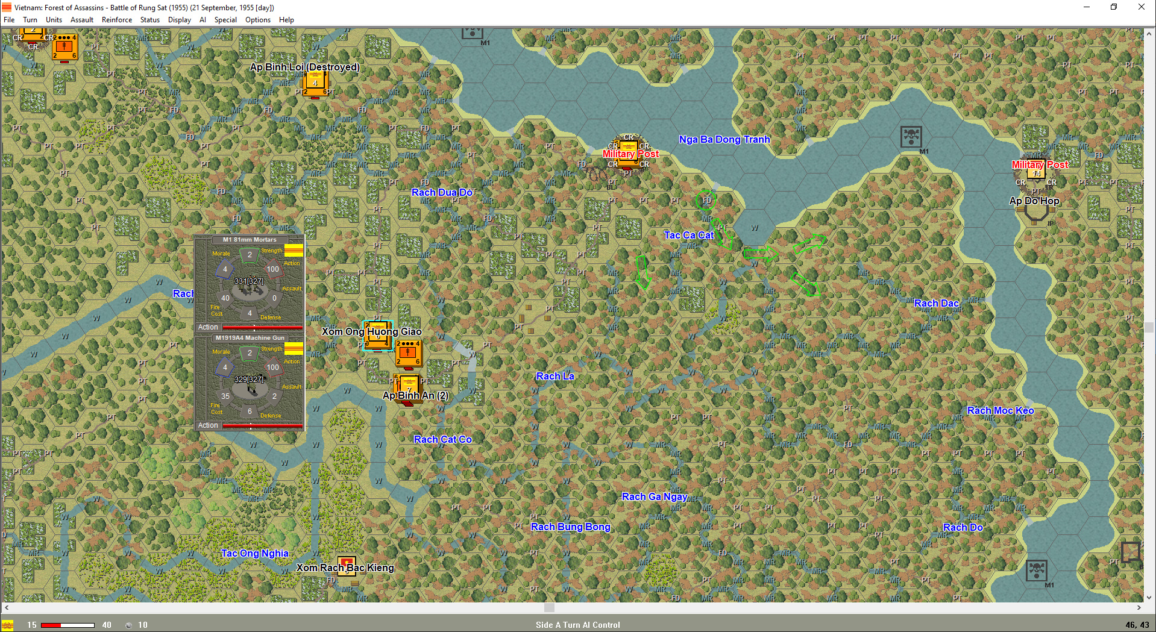Click the skull marker in the bottom-right river
1156x632 pixels.
pos(1036,570)
